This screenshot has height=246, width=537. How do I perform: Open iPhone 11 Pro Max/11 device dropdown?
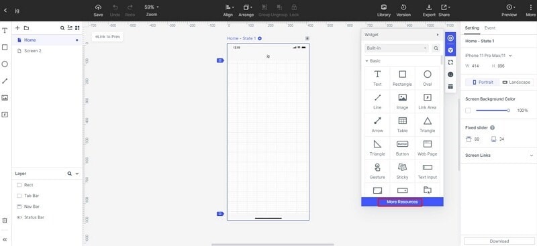pyautogui.click(x=489, y=56)
